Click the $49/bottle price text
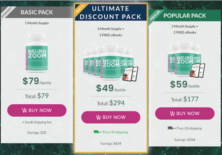The width and height of the screenshot is (222, 155). click(111, 88)
